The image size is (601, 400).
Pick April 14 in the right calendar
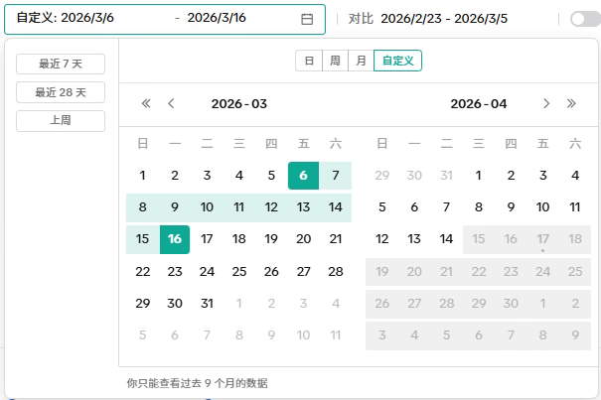tap(446, 239)
